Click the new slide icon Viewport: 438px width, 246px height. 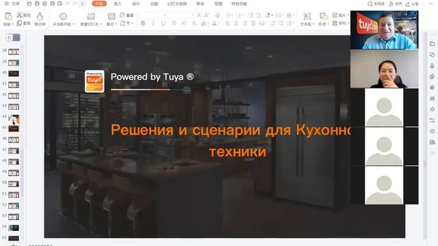(x=91, y=16)
